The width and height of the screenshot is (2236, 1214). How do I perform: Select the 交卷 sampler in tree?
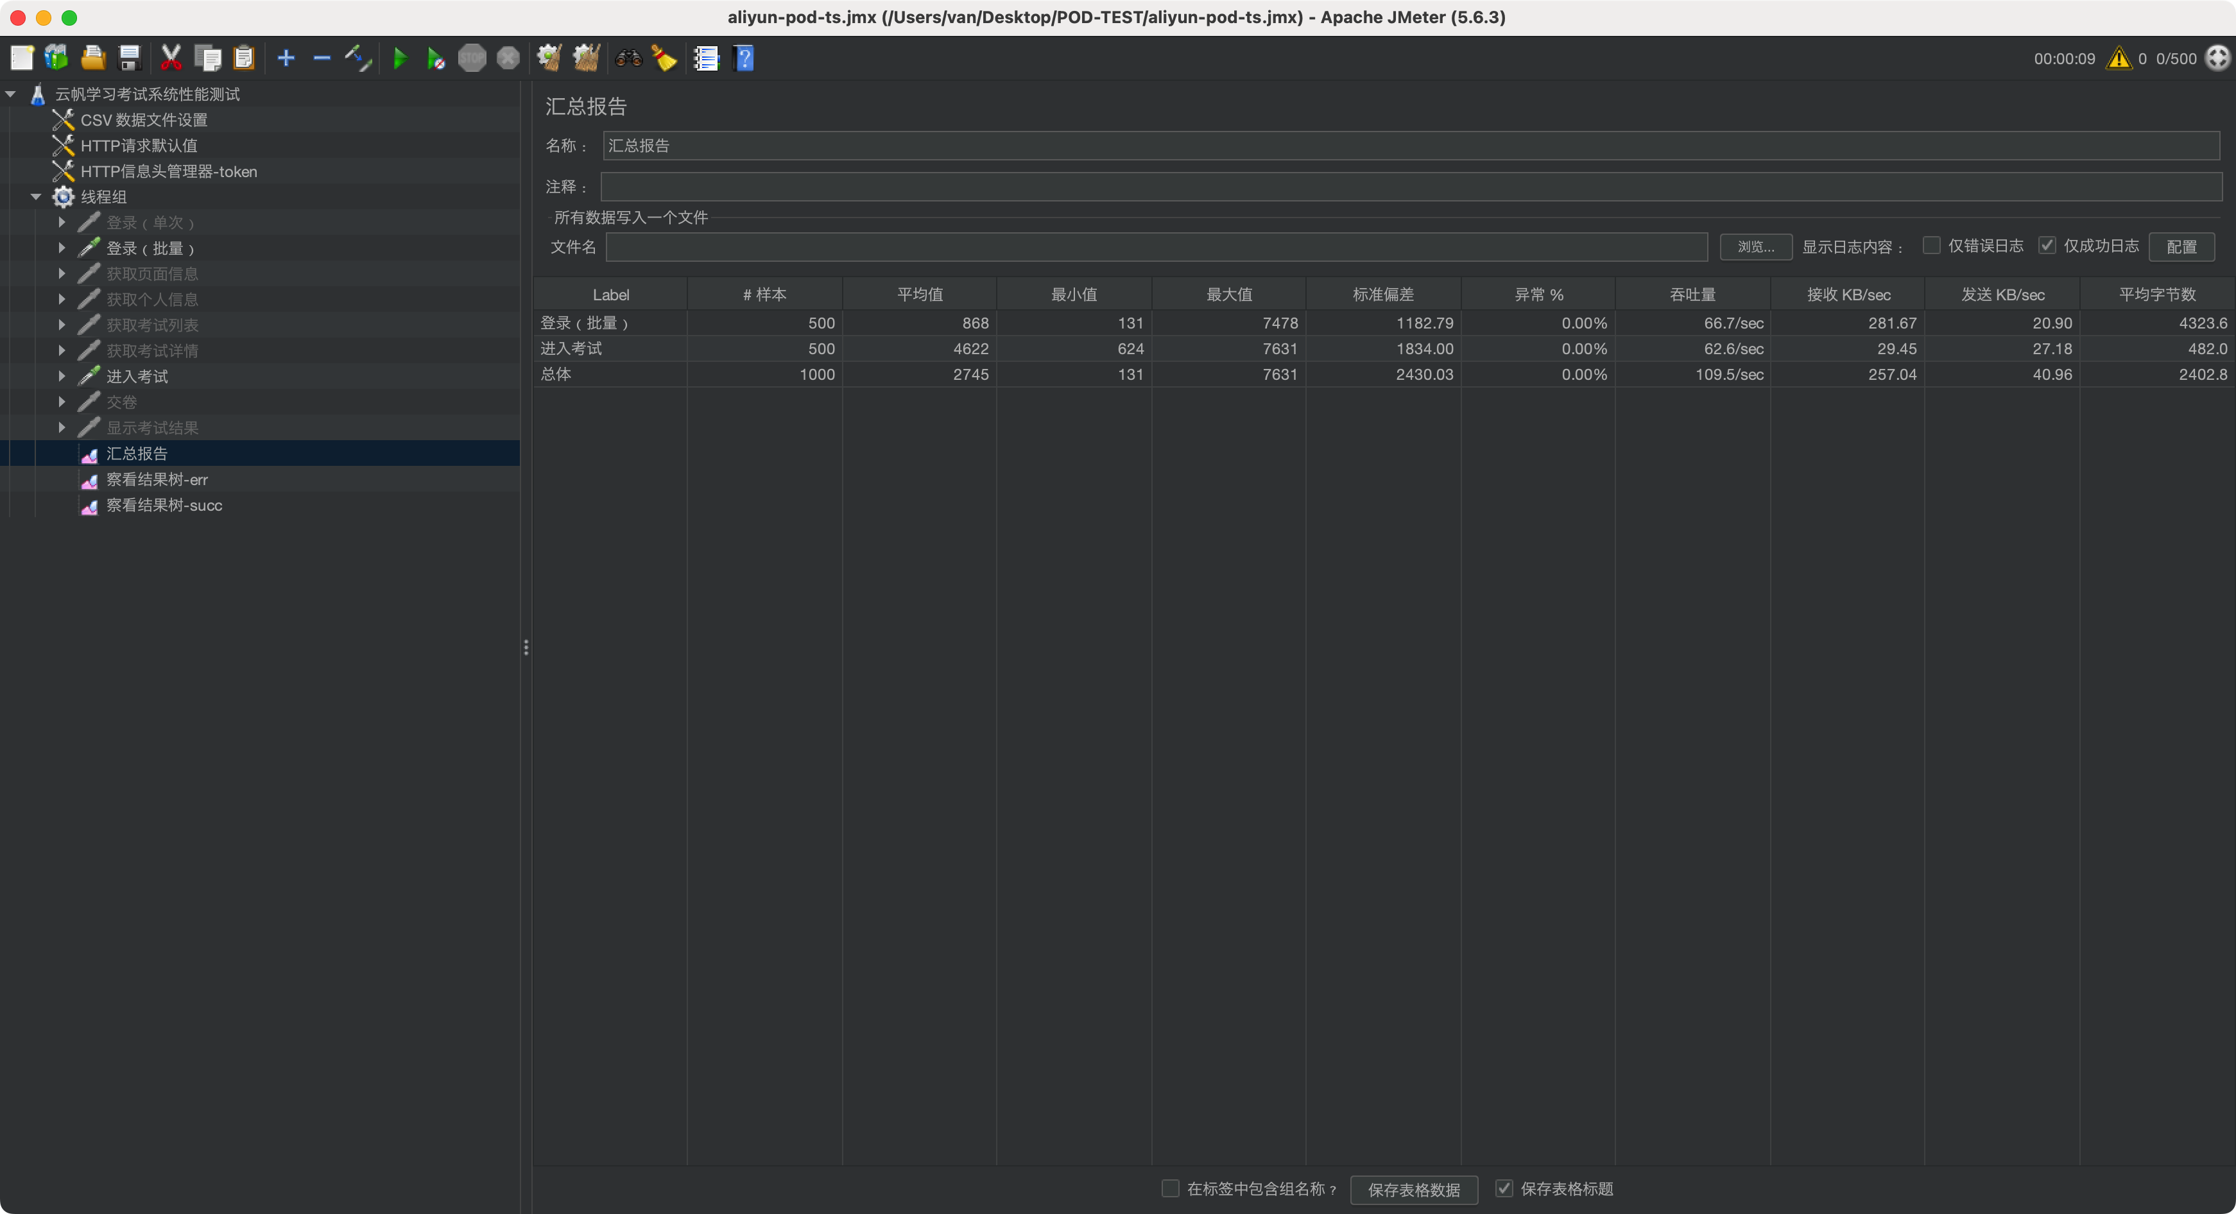click(x=121, y=403)
